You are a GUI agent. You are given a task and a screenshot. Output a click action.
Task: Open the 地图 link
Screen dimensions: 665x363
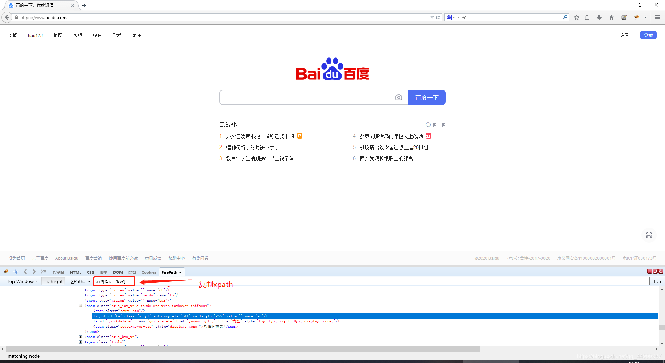58,35
